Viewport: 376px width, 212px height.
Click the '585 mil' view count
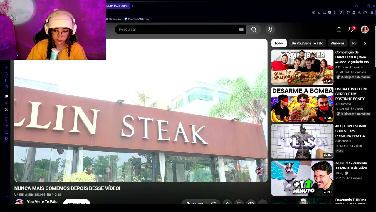pos(344,72)
